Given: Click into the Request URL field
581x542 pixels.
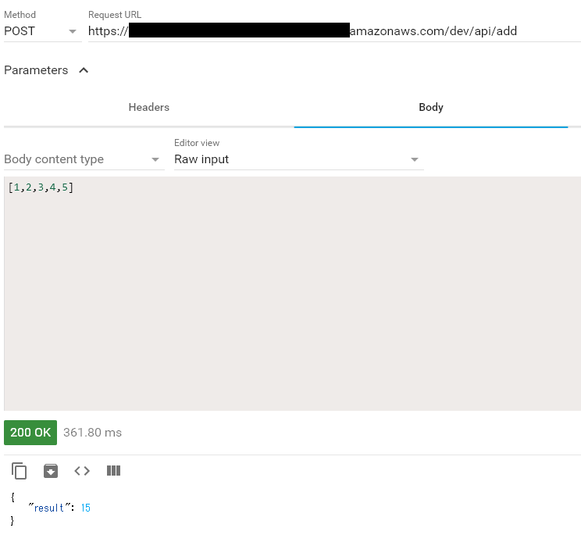Looking at the screenshot, I should (334, 31).
